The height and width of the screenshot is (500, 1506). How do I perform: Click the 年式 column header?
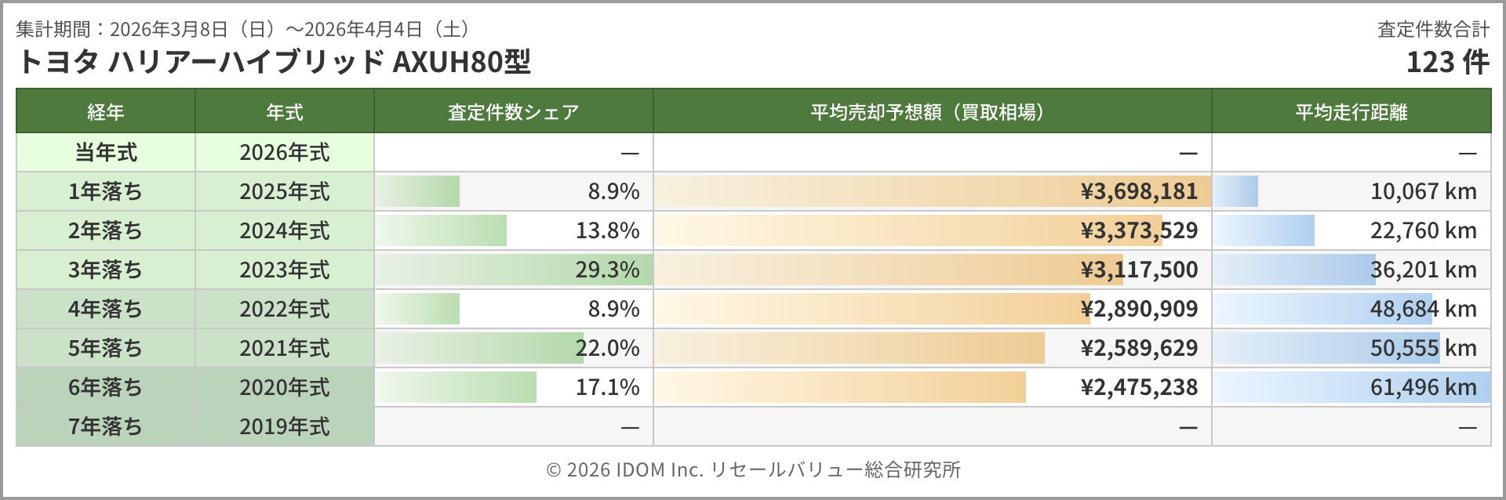click(284, 112)
